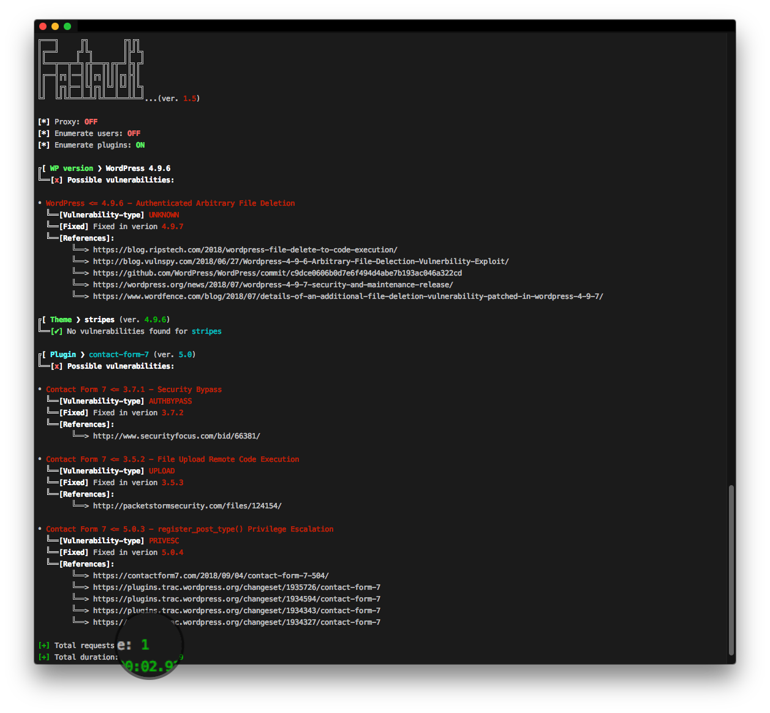Screen dimensions: 770x713
Task: Click 'Possible vulnerabilities:' under WP version
Action: coord(121,180)
